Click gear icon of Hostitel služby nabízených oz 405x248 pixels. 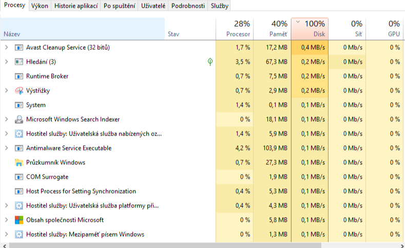click(19, 134)
